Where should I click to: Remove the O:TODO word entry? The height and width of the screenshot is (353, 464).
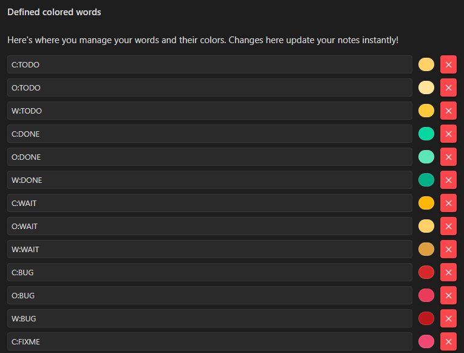448,87
